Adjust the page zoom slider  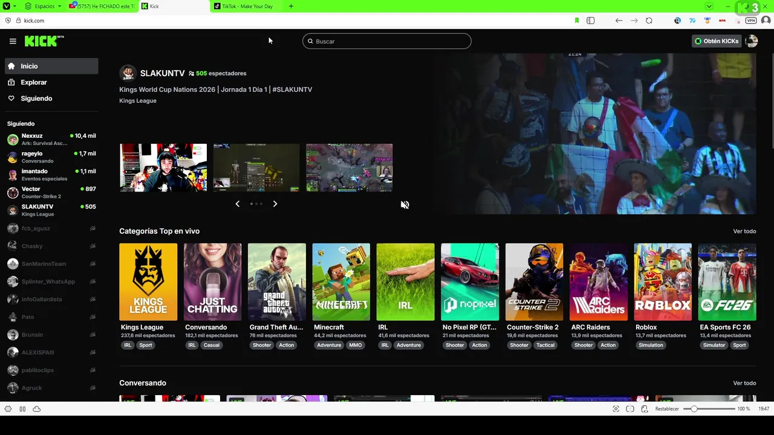709,409
